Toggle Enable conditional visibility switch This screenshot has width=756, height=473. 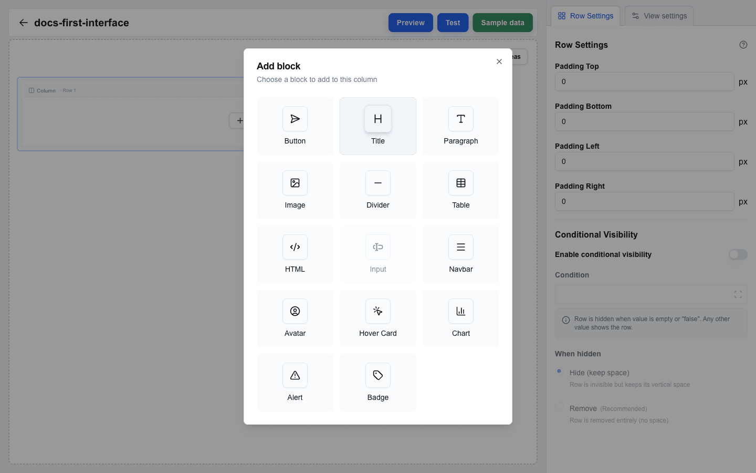click(x=738, y=254)
